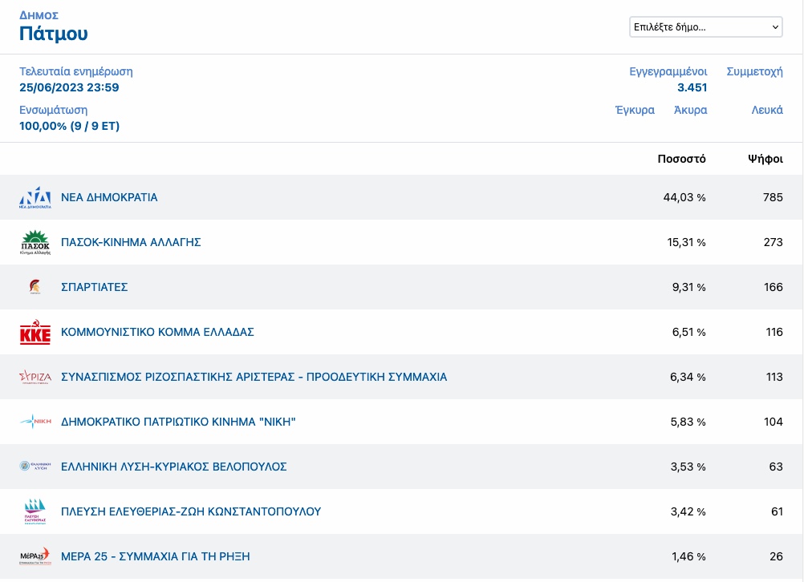804x582 pixels.
Task: Click the 113 votes value
Action: pyautogui.click(x=774, y=377)
